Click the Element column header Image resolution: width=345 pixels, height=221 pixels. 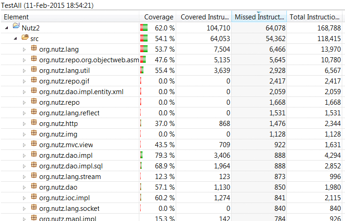pyautogui.click(x=69, y=17)
